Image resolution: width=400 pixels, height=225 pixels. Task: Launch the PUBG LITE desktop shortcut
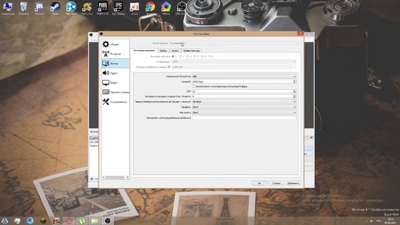102,8
